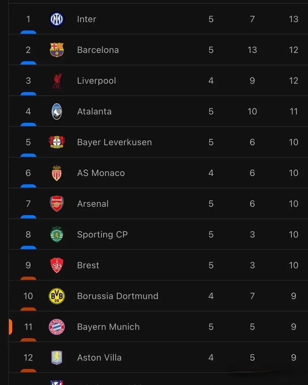Open the Inter team name link
This screenshot has width=308, height=385.
click(87, 19)
